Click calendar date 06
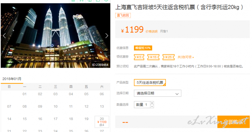The height and width of the screenshot is (132, 252). pyautogui.click(x=102, y=94)
